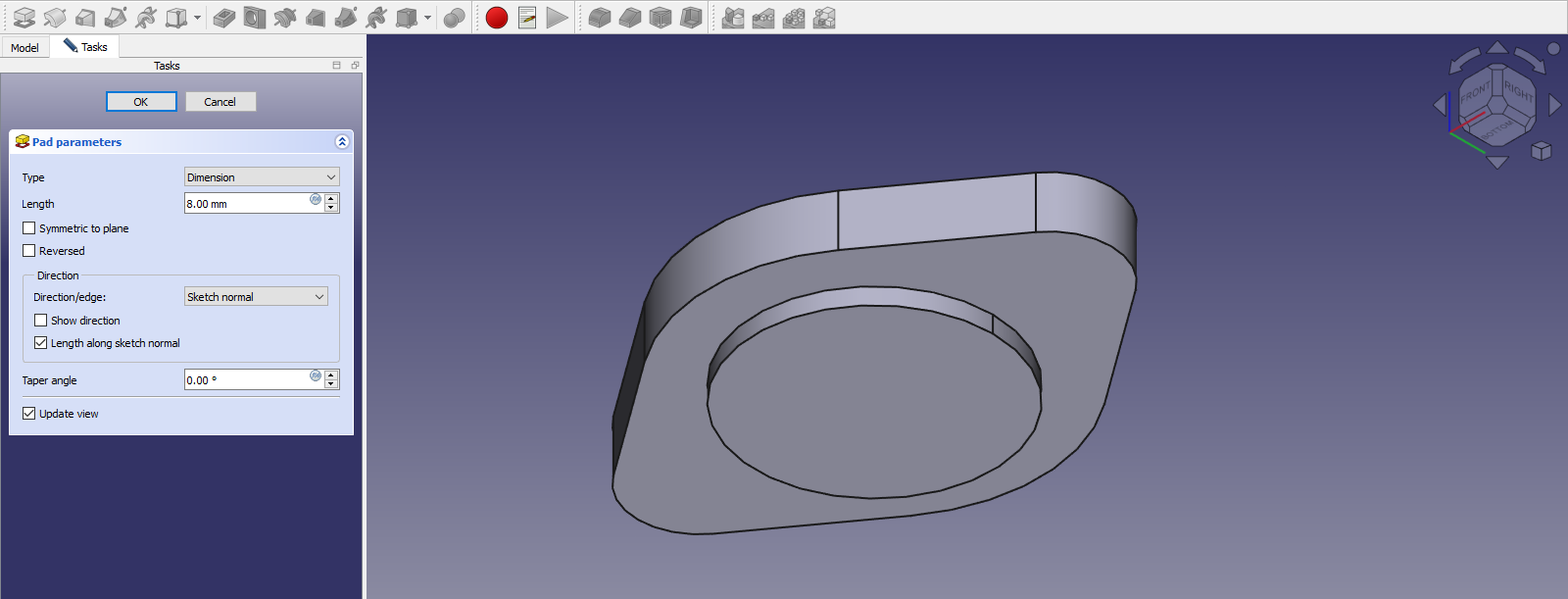Switch to the Model tab
This screenshot has height=599, width=1568.
[x=25, y=48]
